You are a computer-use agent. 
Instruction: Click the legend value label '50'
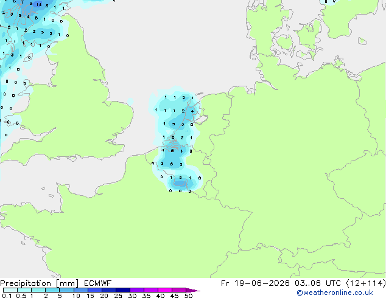coord(189,296)
